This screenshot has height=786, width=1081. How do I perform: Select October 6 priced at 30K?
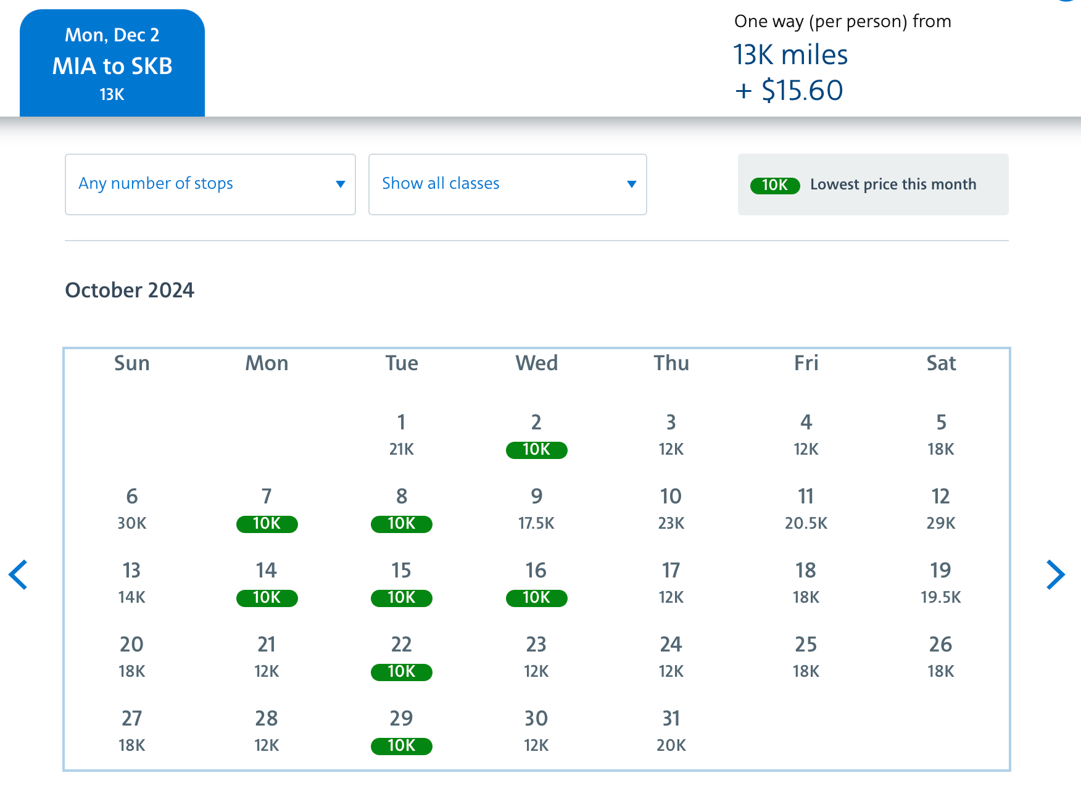point(132,510)
